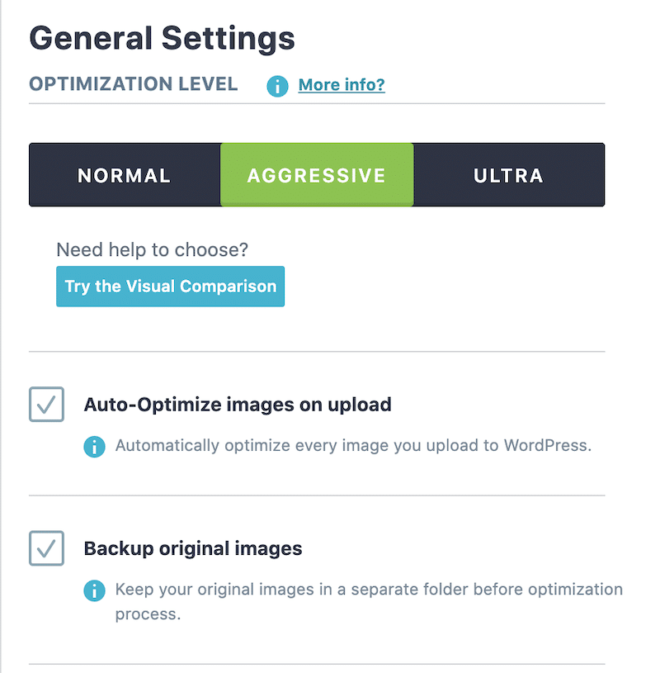The height and width of the screenshot is (673, 660).
Task: Click the OPTIMIZATION LEVEL section title
Action: coord(134,83)
